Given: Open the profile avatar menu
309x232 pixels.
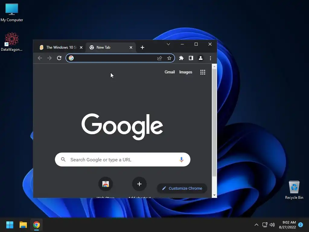Looking at the screenshot, I should pos(201,58).
